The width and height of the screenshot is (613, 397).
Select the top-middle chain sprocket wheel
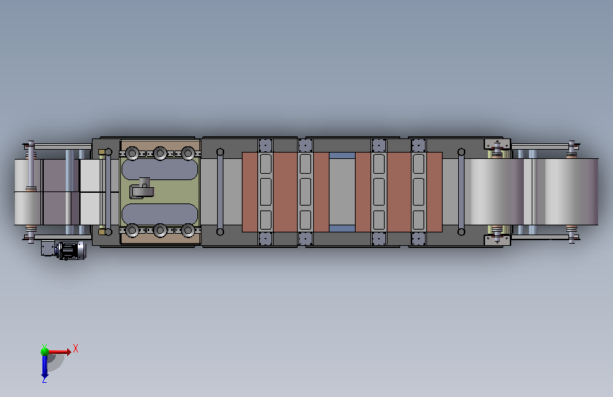click(x=160, y=153)
